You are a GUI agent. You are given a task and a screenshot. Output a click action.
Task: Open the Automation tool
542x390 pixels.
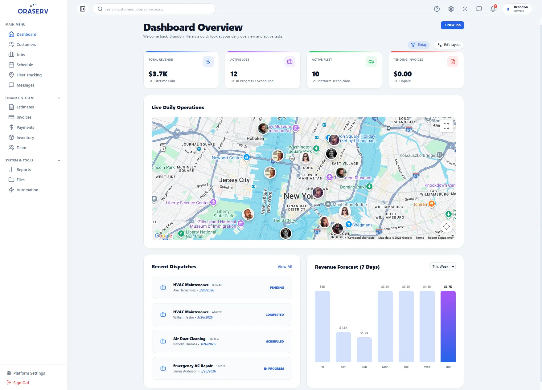[x=27, y=190]
